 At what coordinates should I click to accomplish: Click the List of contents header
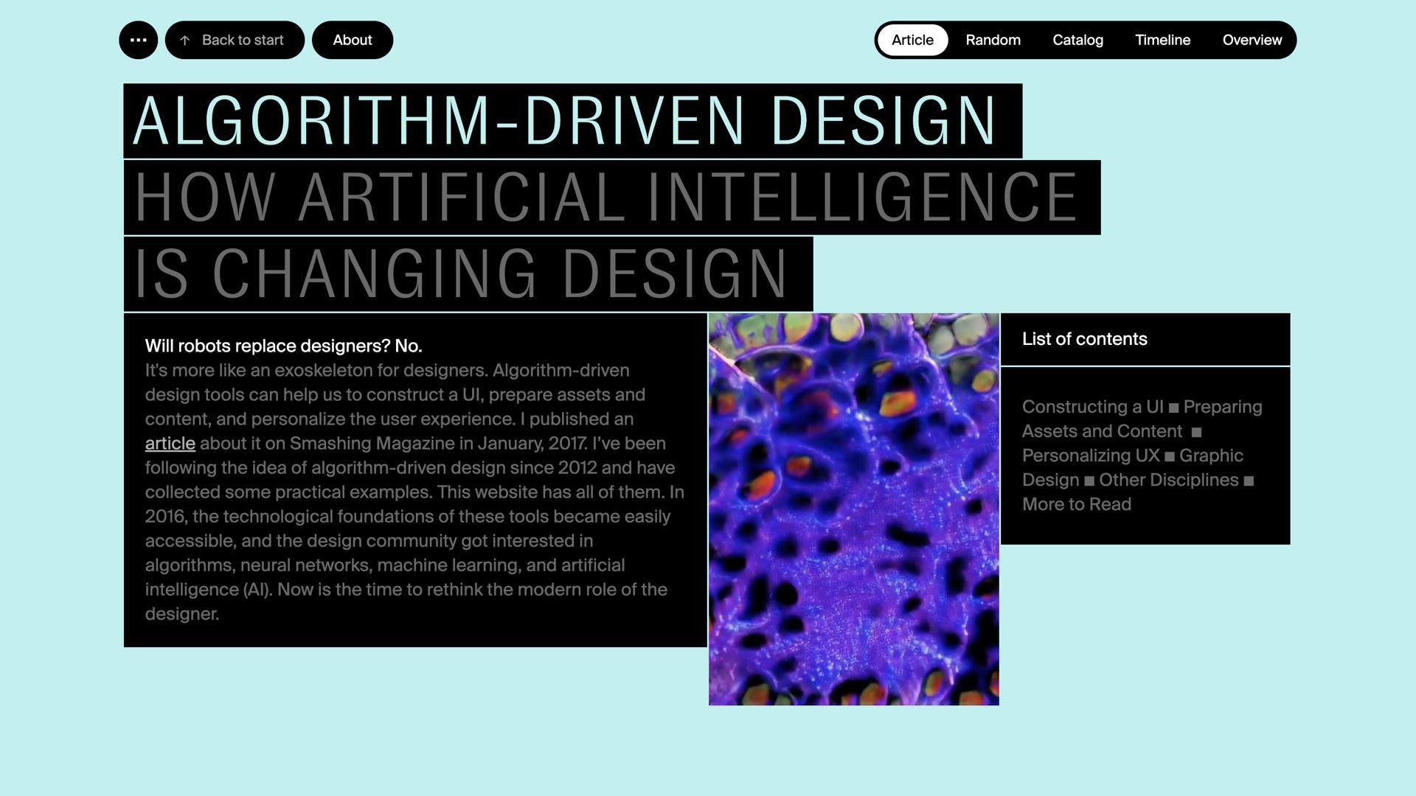point(1084,339)
